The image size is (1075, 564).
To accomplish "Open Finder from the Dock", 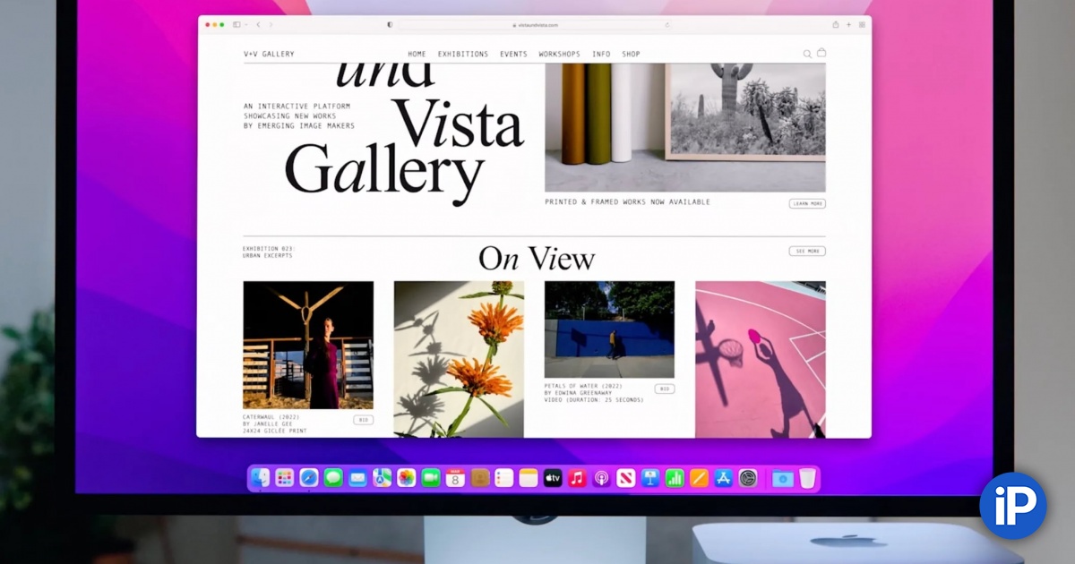I will pyautogui.click(x=261, y=478).
